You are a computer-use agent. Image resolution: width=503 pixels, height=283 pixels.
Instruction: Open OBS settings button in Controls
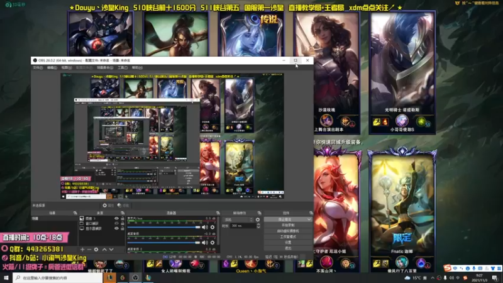[x=288, y=243]
